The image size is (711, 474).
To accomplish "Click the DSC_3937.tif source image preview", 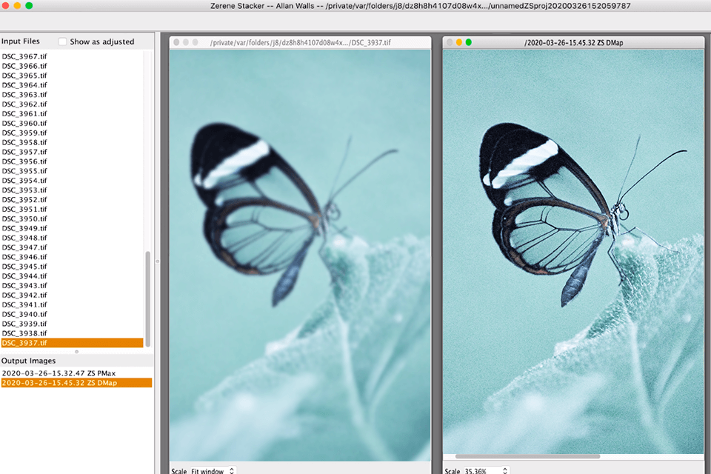I will [300, 252].
